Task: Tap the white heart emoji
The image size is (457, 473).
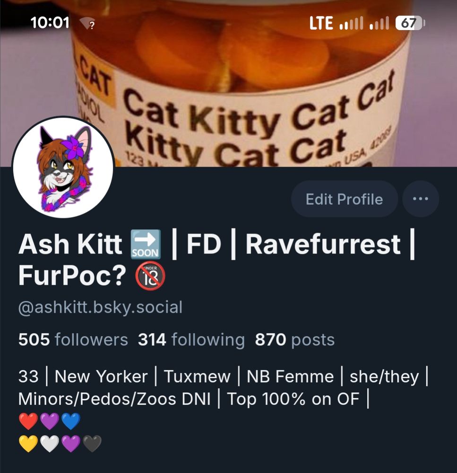Action: tap(50, 444)
